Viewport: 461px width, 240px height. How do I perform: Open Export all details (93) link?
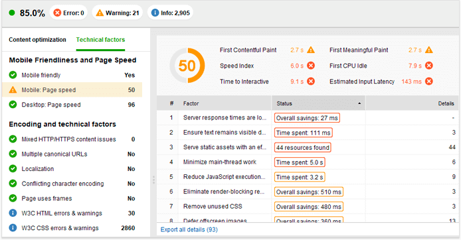tap(189, 229)
